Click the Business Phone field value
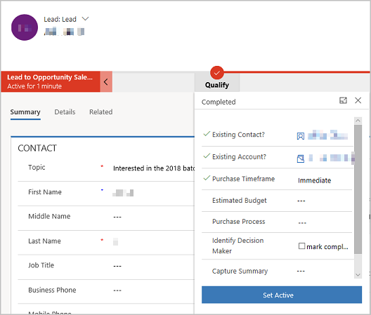Screen dimensions: 371x315 pyautogui.click(x=117, y=290)
